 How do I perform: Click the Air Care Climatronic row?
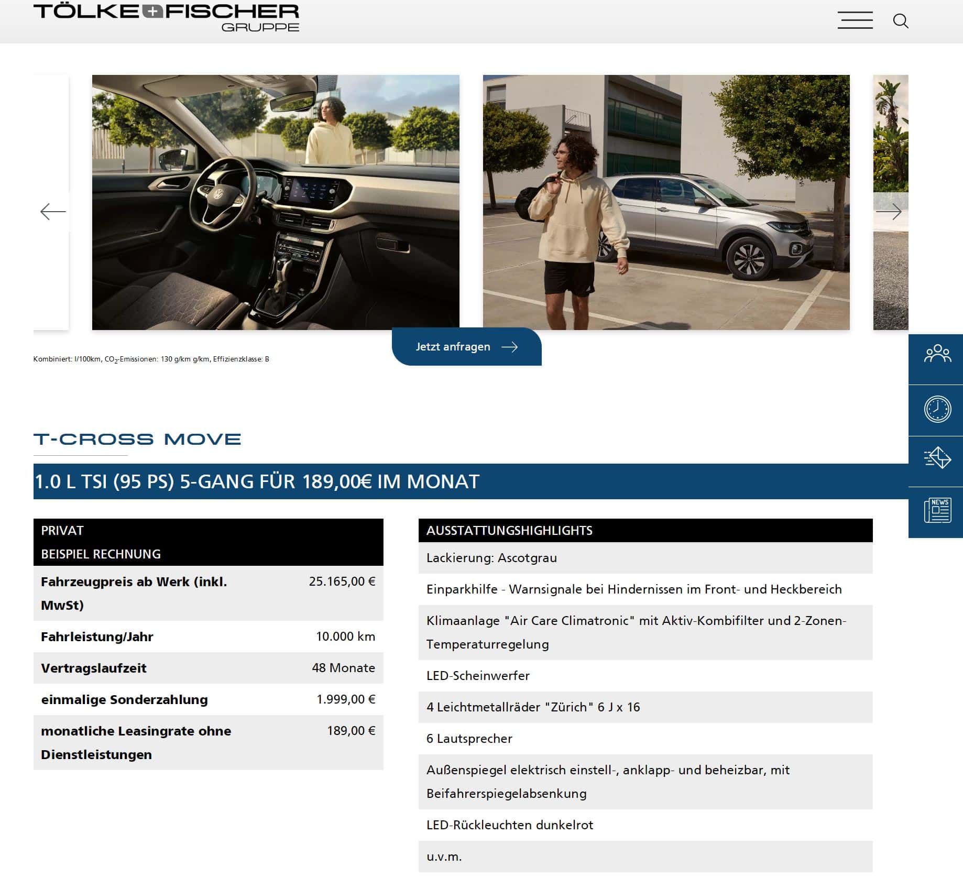click(645, 632)
